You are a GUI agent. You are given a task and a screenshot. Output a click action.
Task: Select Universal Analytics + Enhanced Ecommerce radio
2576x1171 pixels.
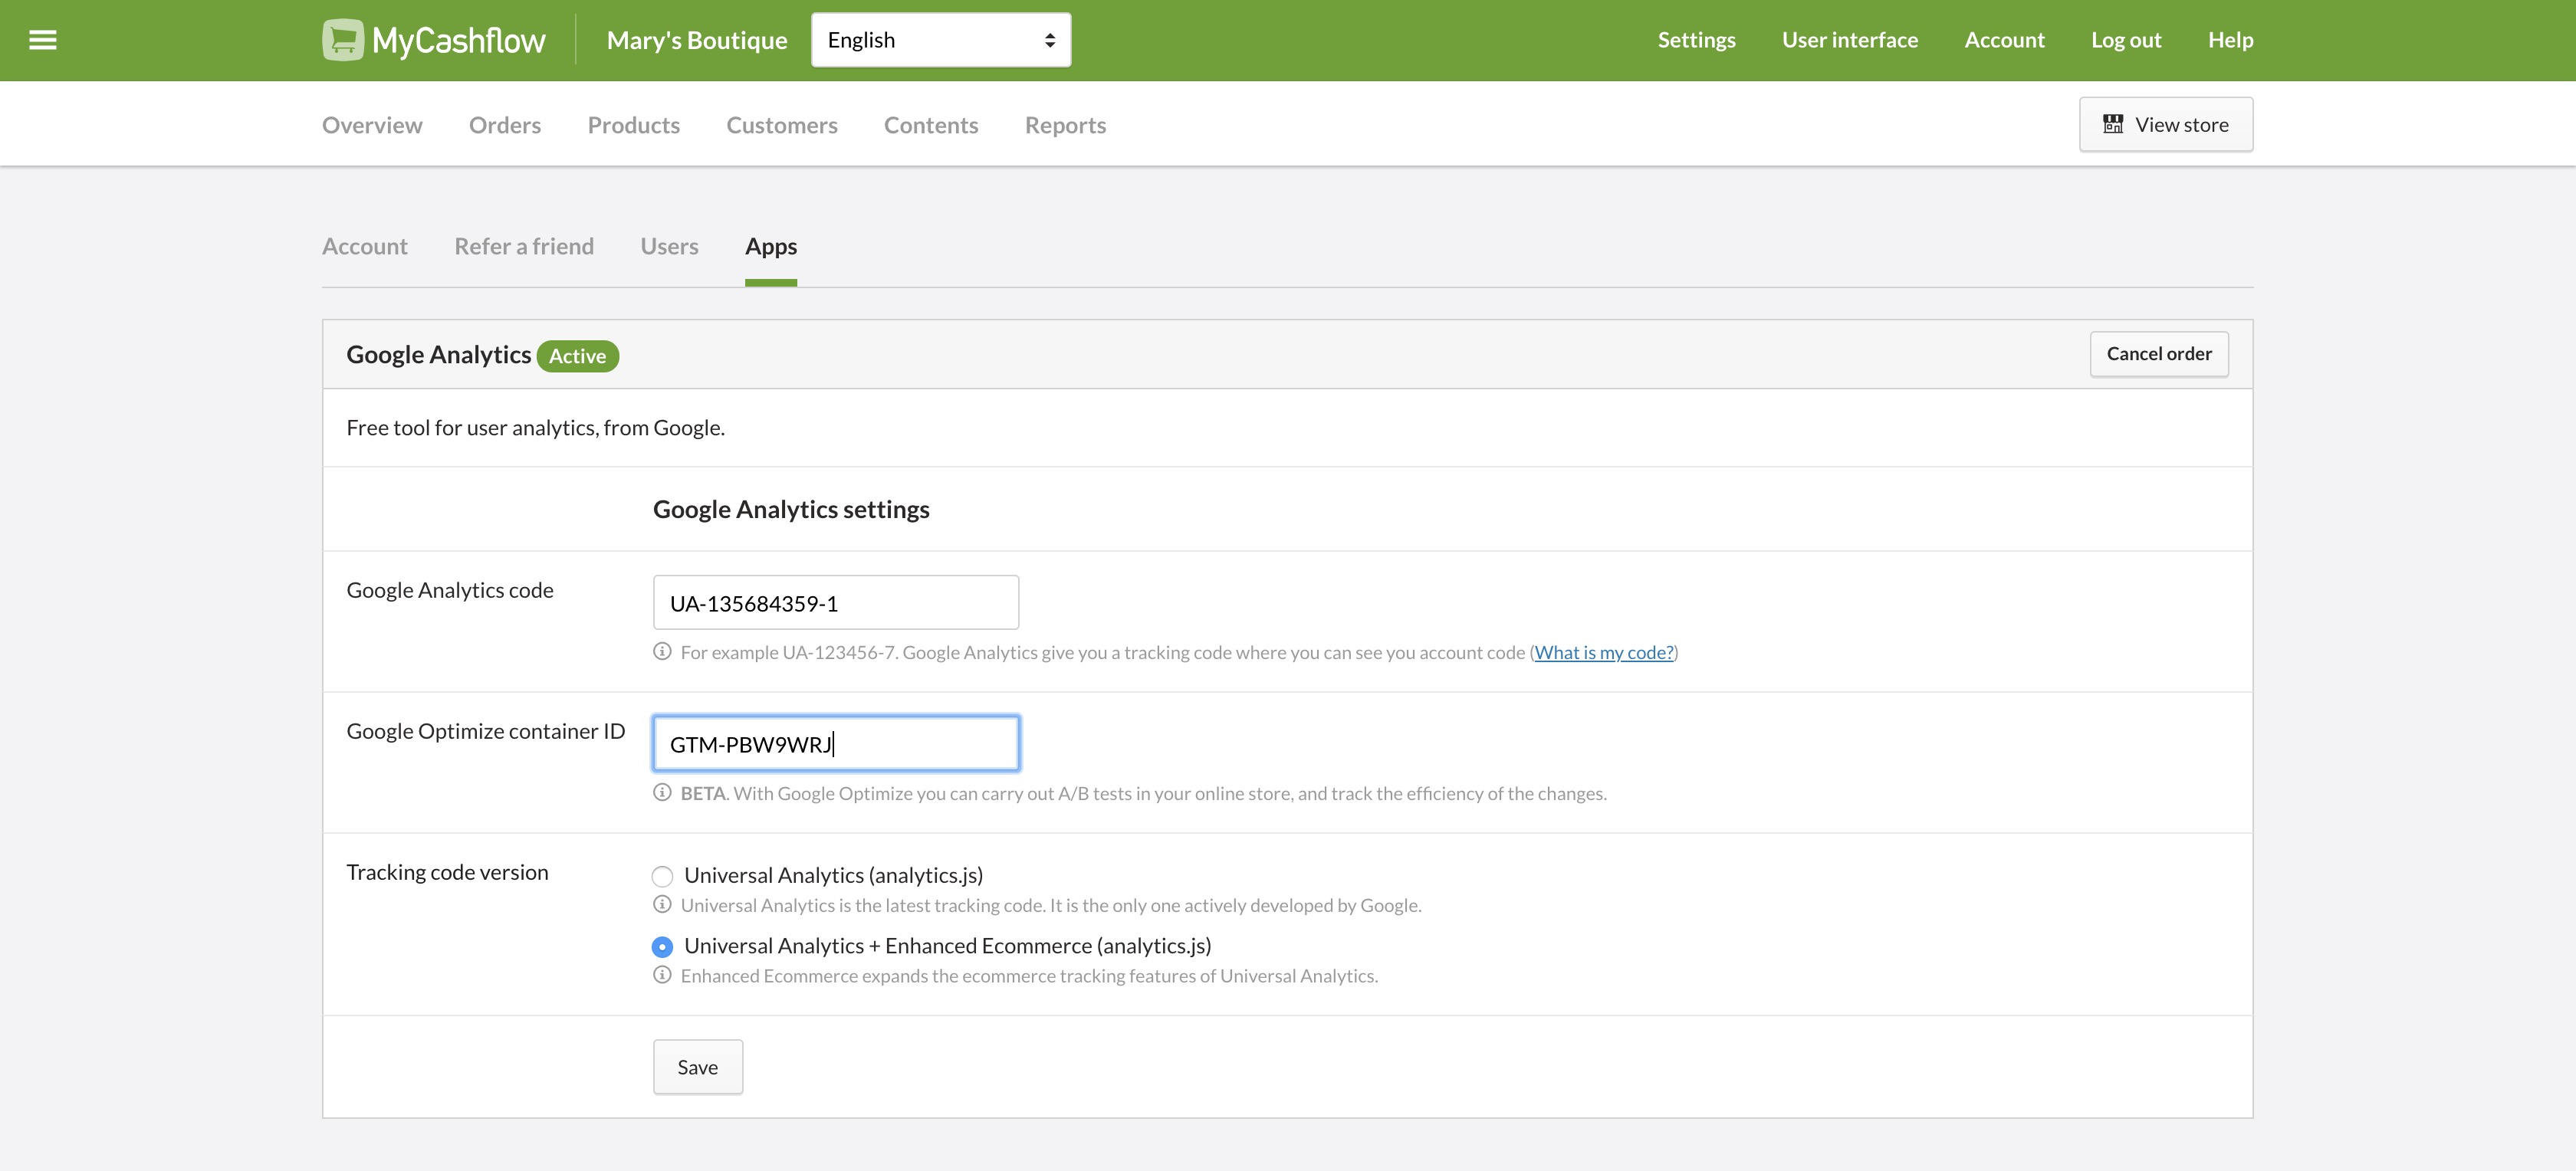(x=662, y=946)
